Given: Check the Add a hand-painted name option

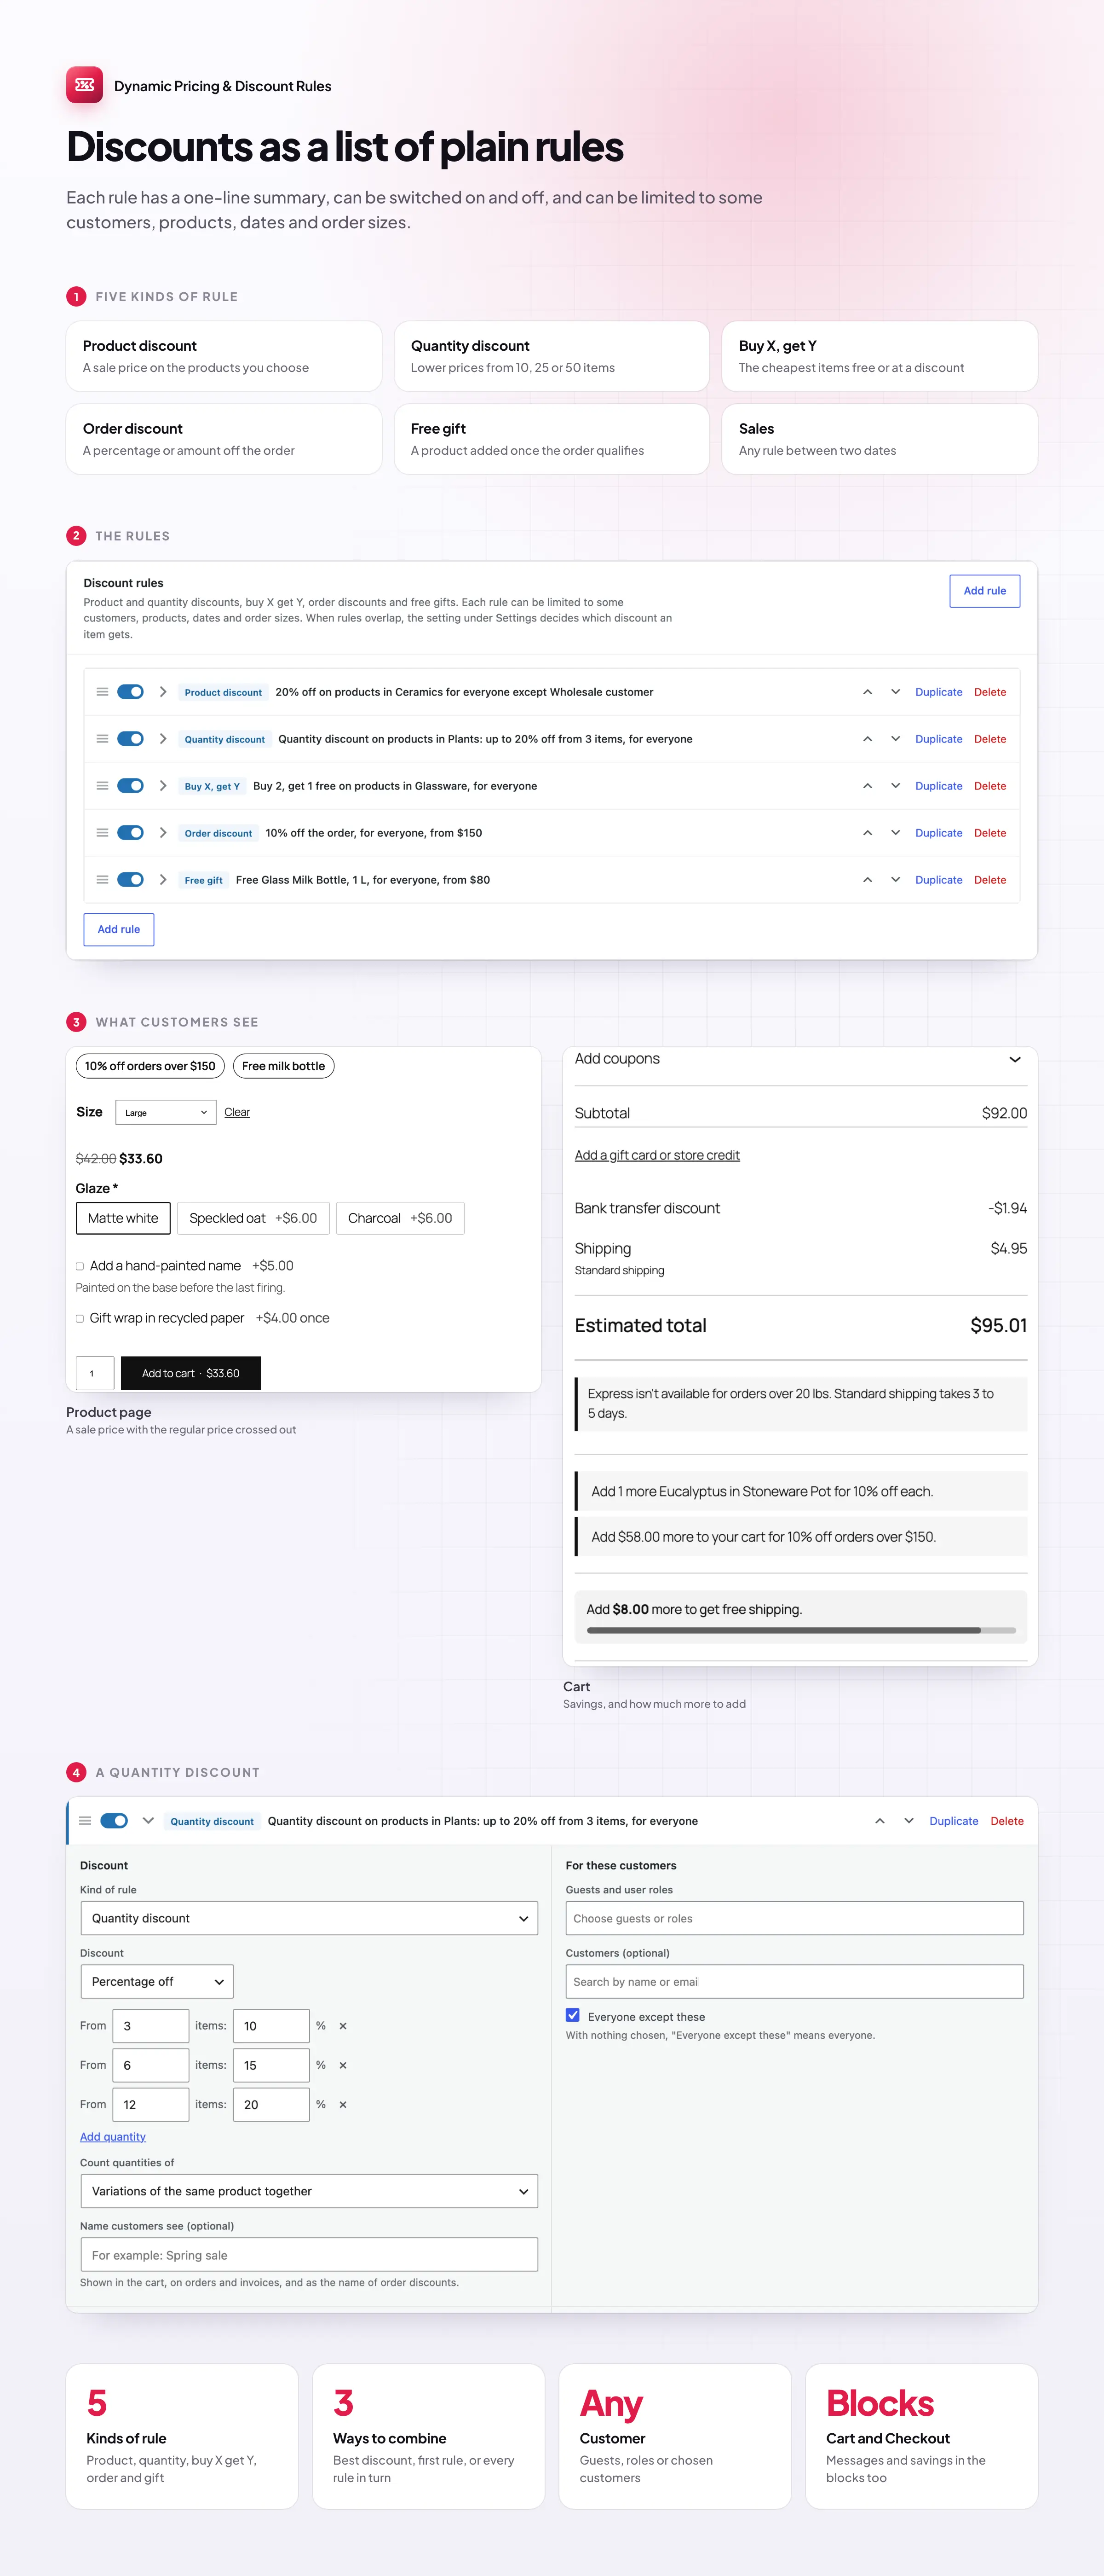Looking at the screenshot, I should tap(80, 1266).
